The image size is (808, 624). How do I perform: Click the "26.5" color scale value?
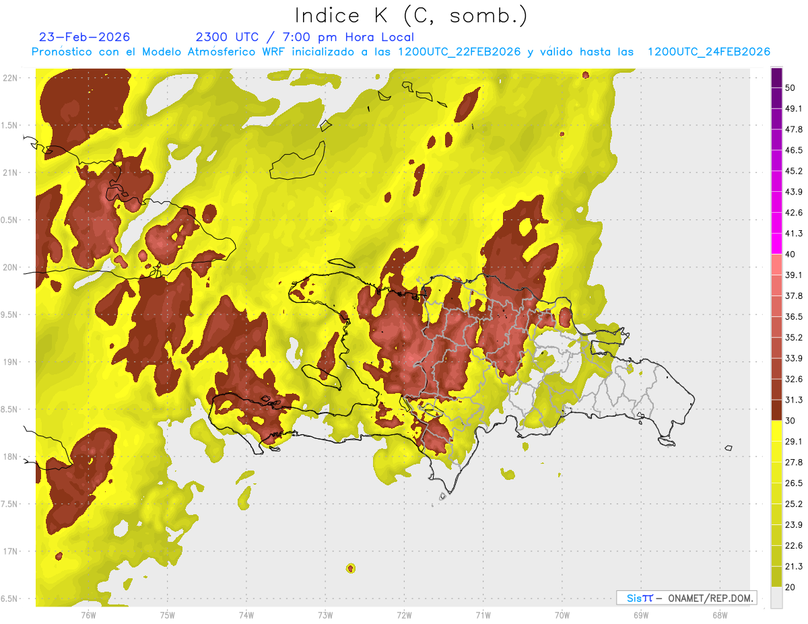(794, 483)
